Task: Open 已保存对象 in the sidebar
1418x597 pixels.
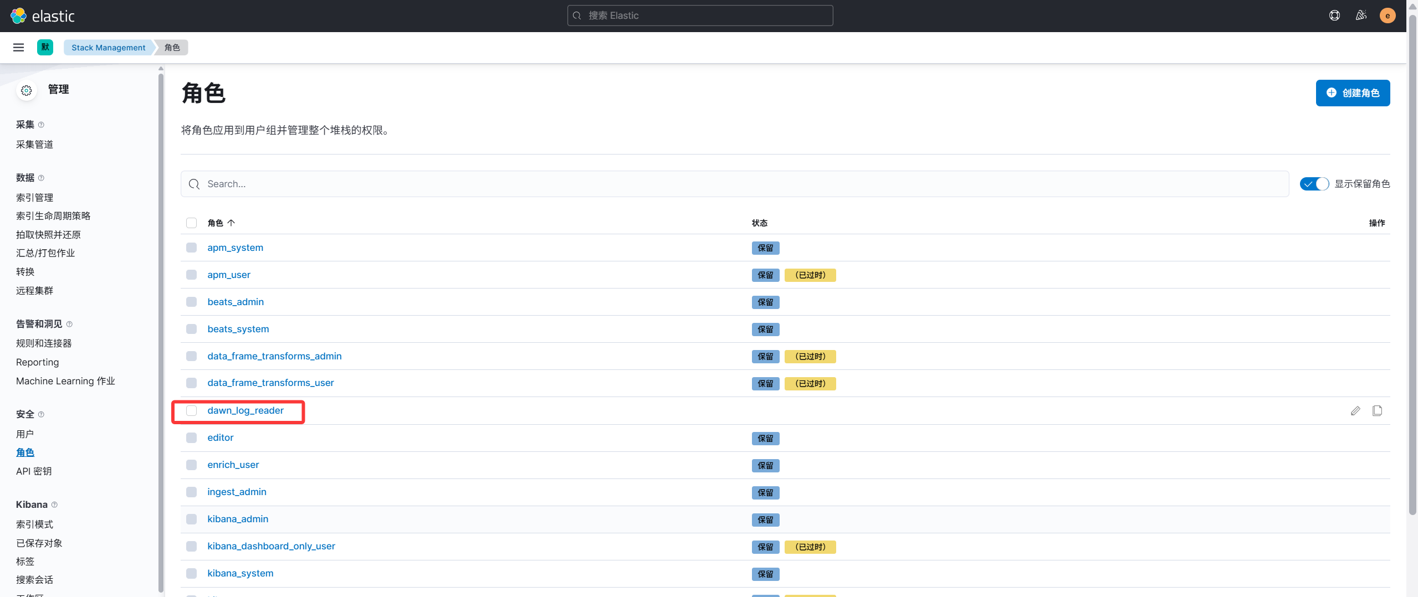Action: coord(39,543)
